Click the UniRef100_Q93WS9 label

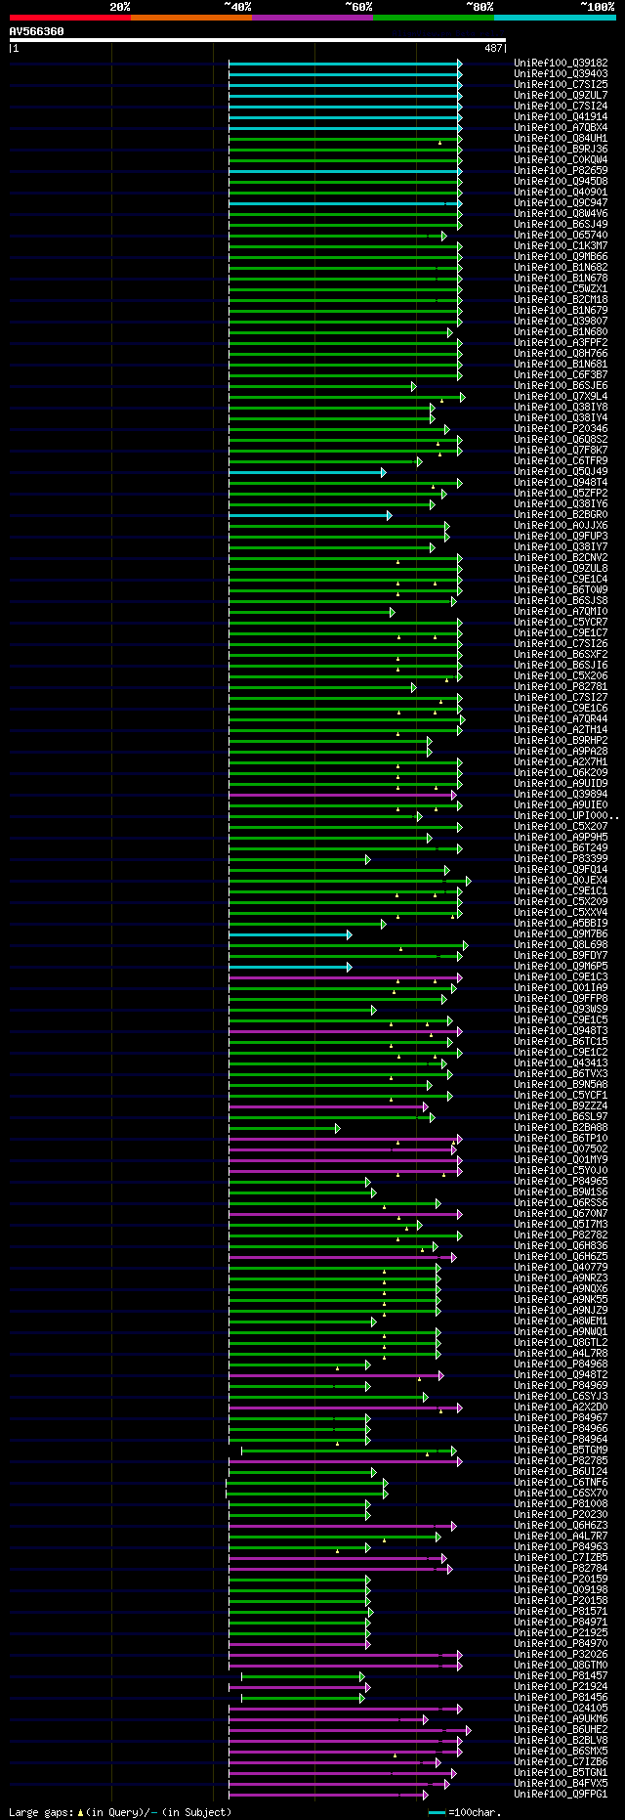(x=561, y=1009)
